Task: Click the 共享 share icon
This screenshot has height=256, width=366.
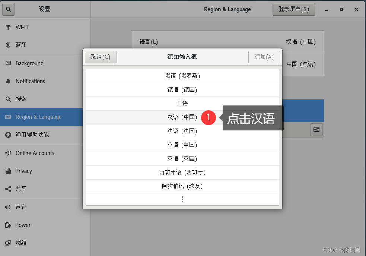Action: tap(8, 189)
